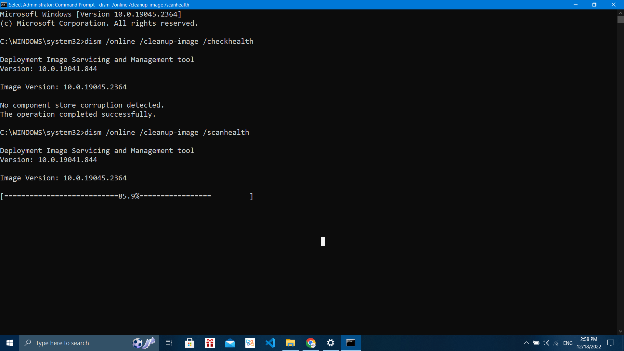Open Command Prompt title bar system icon
624x351 pixels.
[4, 5]
